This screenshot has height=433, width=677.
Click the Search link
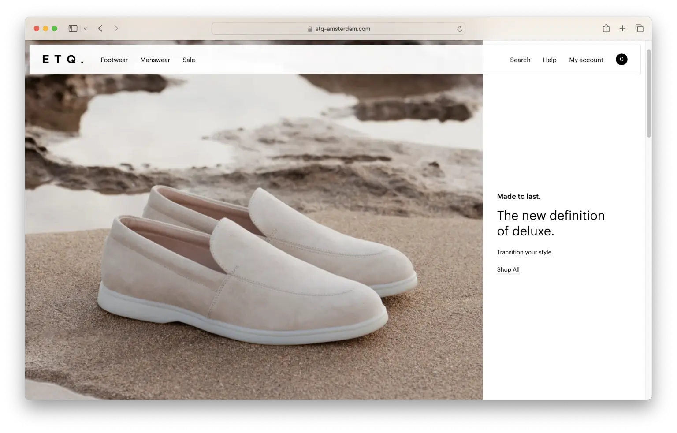click(520, 60)
